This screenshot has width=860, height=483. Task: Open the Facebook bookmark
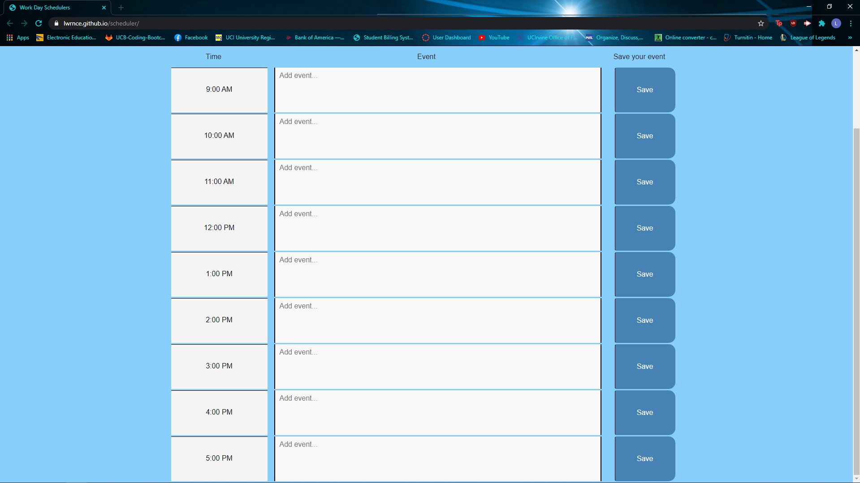coord(191,38)
